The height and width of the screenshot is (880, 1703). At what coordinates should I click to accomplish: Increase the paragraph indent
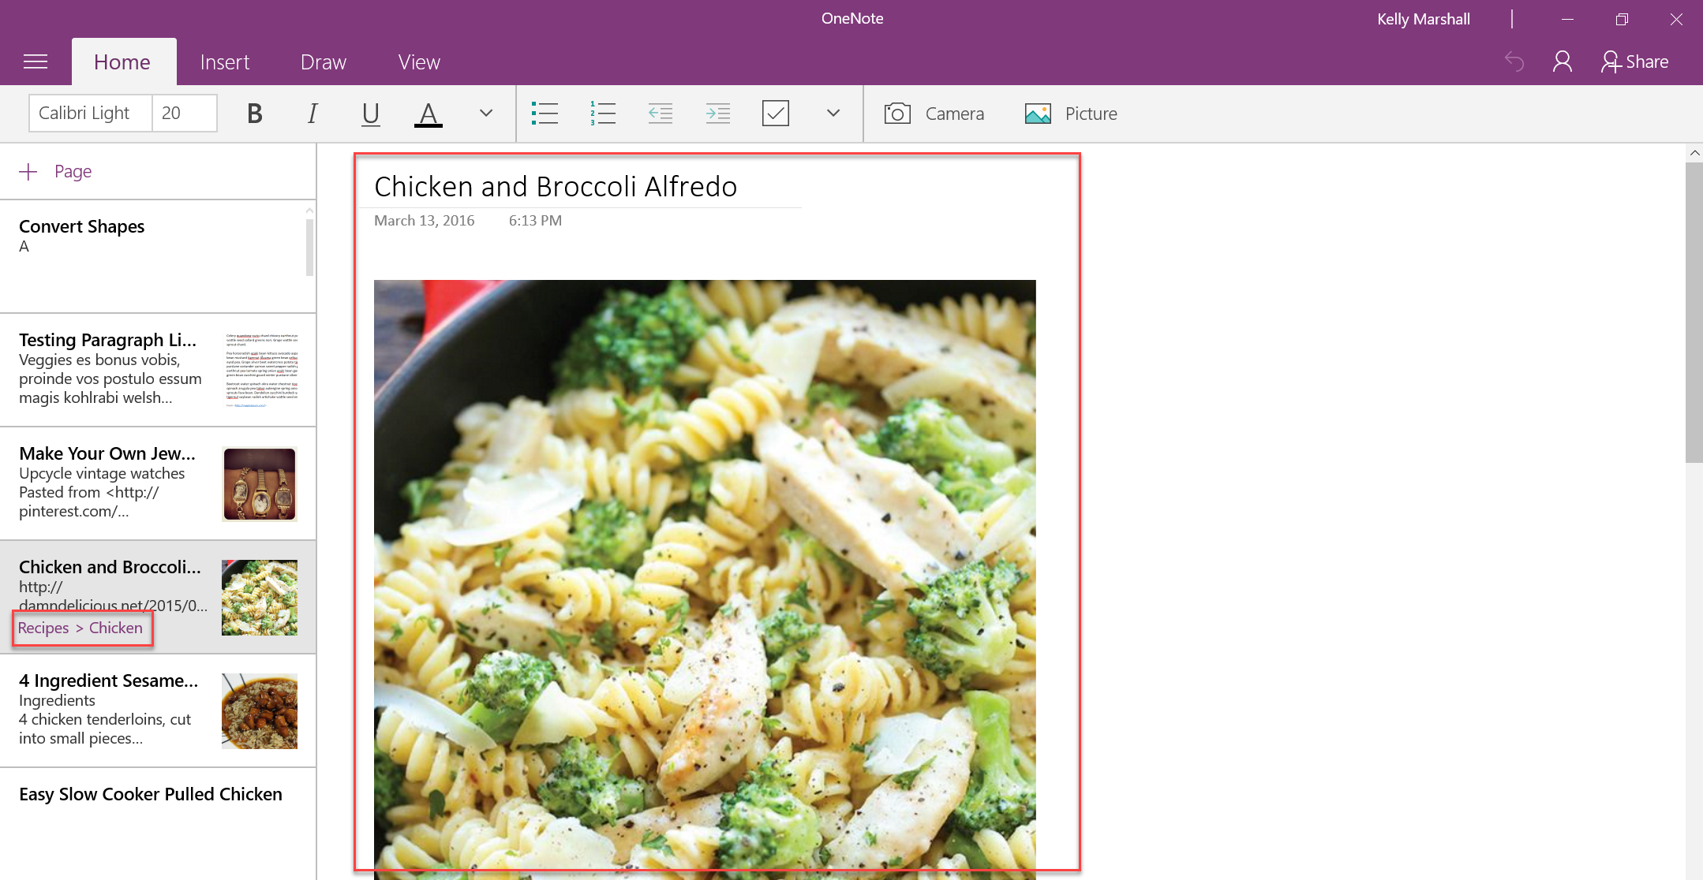718,113
